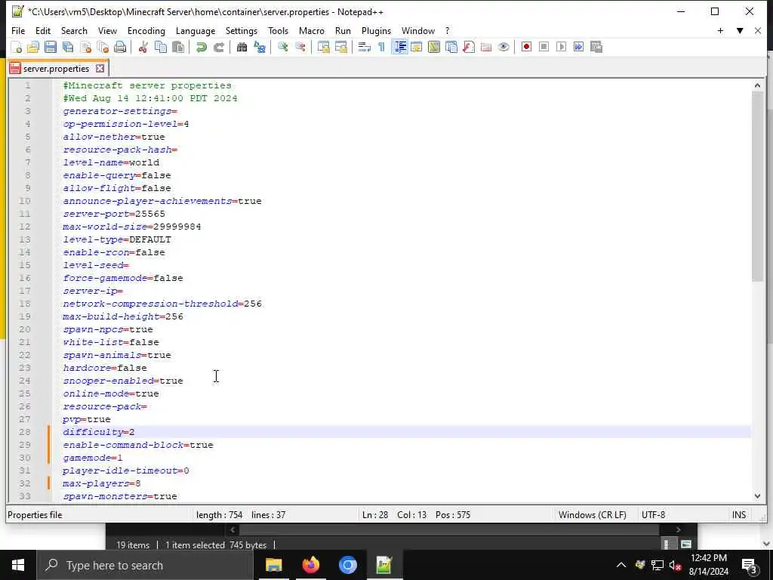Save the current file with floppy icon
This screenshot has width=773, height=580.
click(x=51, y=47)
